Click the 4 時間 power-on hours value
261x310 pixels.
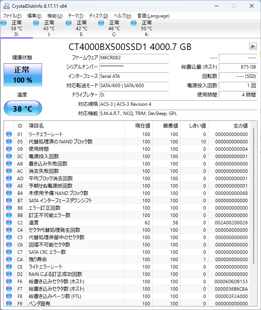[238, 95]
